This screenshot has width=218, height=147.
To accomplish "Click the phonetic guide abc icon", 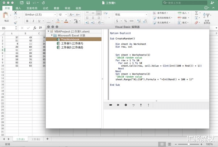I will click(x=76, y=21).
